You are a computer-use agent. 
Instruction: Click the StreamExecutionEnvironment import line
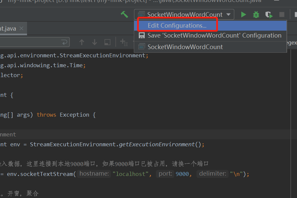pos(74,55)
